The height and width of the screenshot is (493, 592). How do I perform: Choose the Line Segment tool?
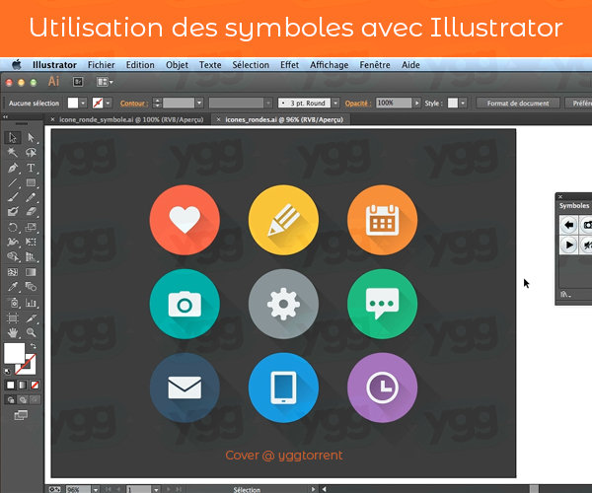[x=13, y=182]
